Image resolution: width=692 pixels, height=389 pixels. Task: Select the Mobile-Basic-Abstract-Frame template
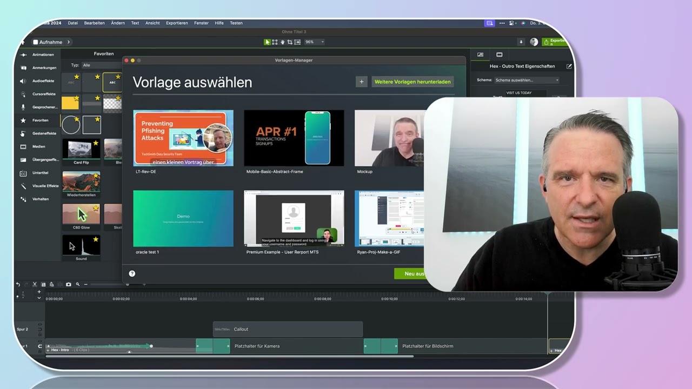coord(294,138)
